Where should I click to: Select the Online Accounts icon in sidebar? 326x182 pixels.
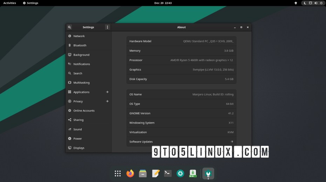(70, 110)
